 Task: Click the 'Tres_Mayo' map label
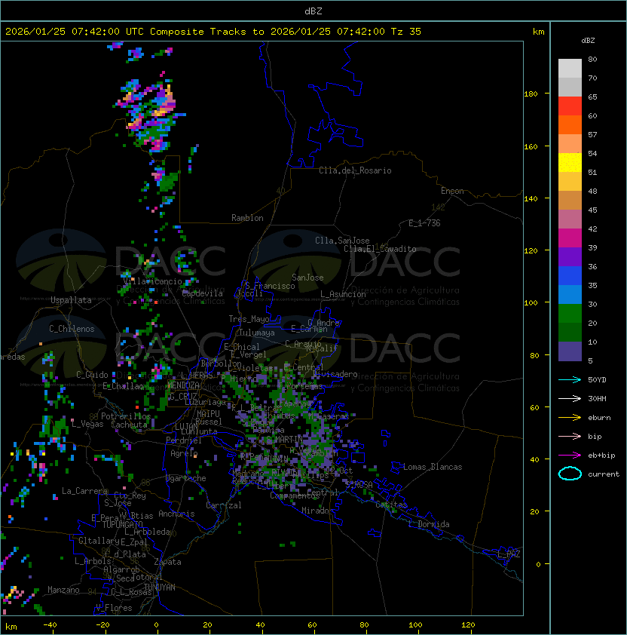pos(249,319)
